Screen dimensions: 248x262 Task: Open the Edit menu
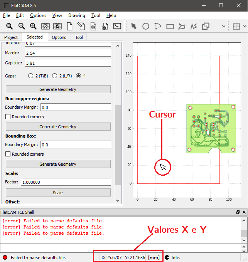point(20,15)
